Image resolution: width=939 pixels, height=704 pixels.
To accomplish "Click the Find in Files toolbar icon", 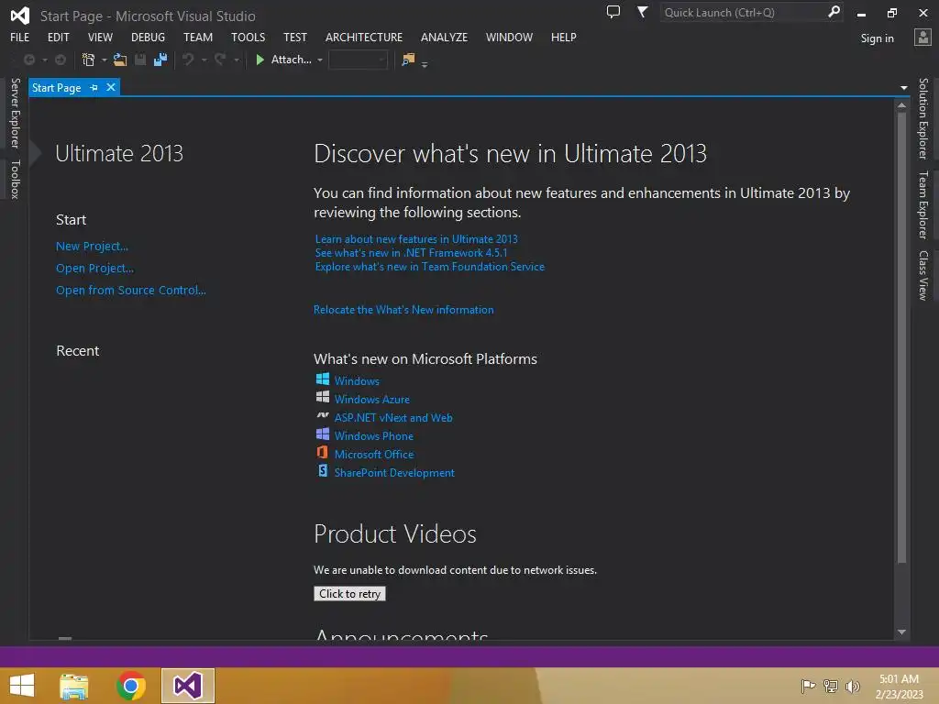I will (x=408, y=60).
